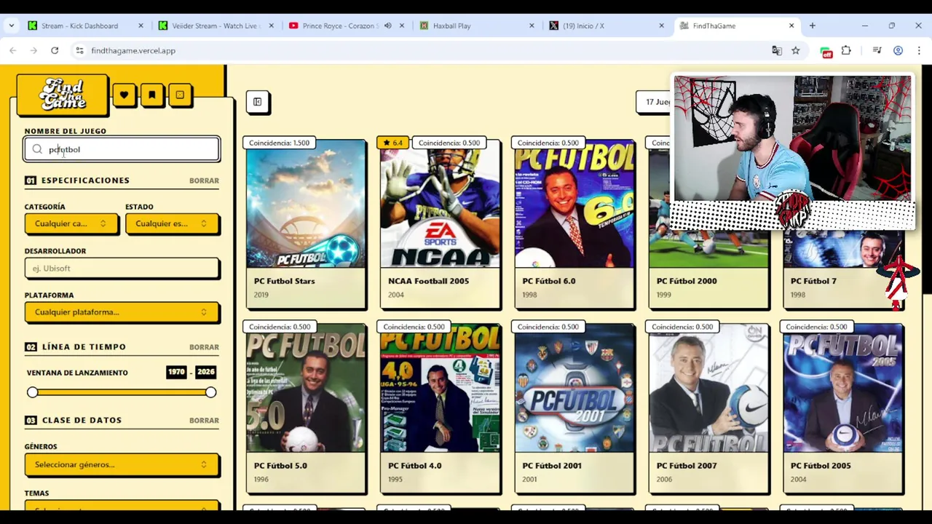Switch to Inicio / X tab
932x524 pixels.
click(606, 25)
